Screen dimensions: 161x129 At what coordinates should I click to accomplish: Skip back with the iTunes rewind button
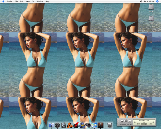[x=122, y=121]
